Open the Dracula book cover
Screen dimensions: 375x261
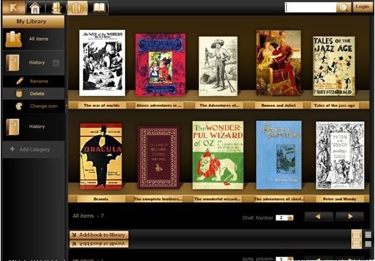(x=101, y=157)
